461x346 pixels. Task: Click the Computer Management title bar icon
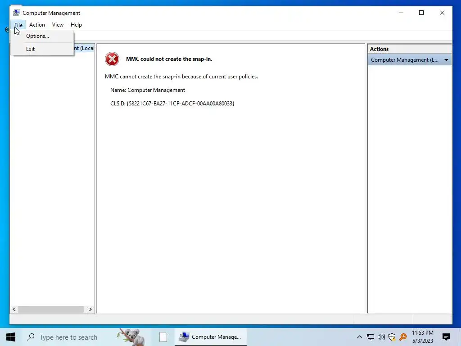[17, 13]
